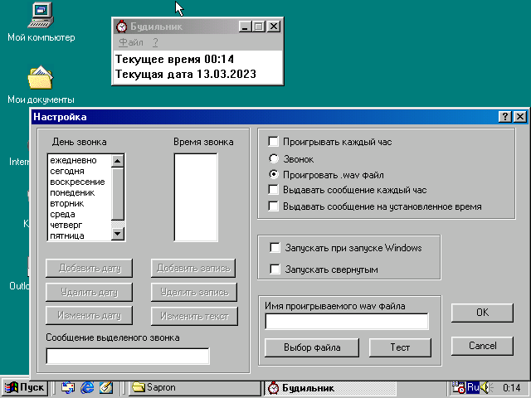Select воскресение in the day list
531x398 pixels.
80,182
